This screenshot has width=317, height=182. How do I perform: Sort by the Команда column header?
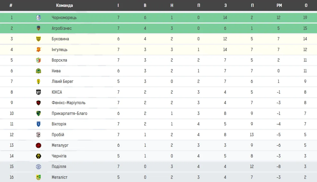coord(64,5)
